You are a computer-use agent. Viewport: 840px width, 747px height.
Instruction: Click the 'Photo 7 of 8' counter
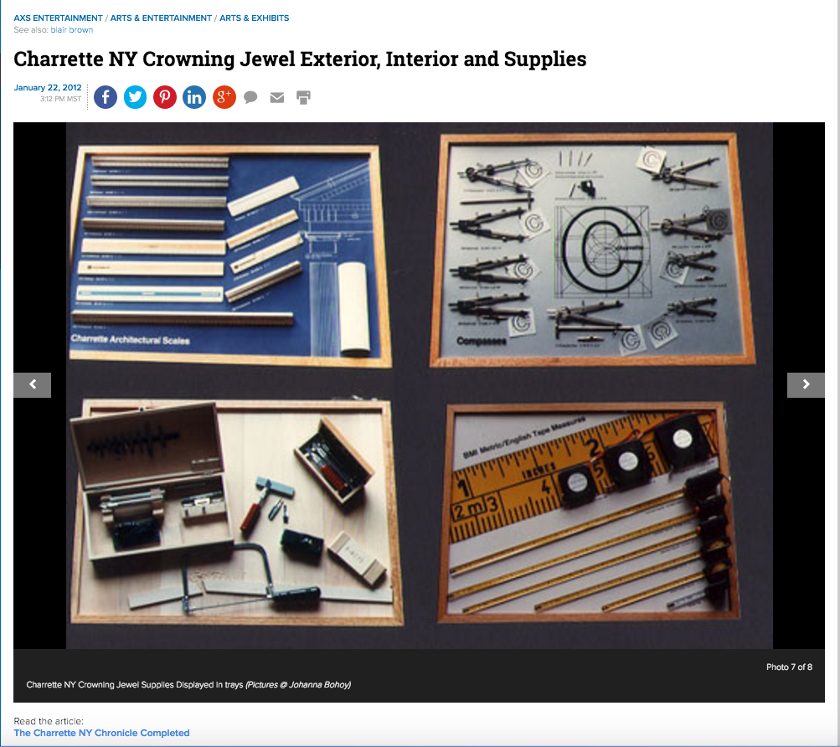coord(789,667)
